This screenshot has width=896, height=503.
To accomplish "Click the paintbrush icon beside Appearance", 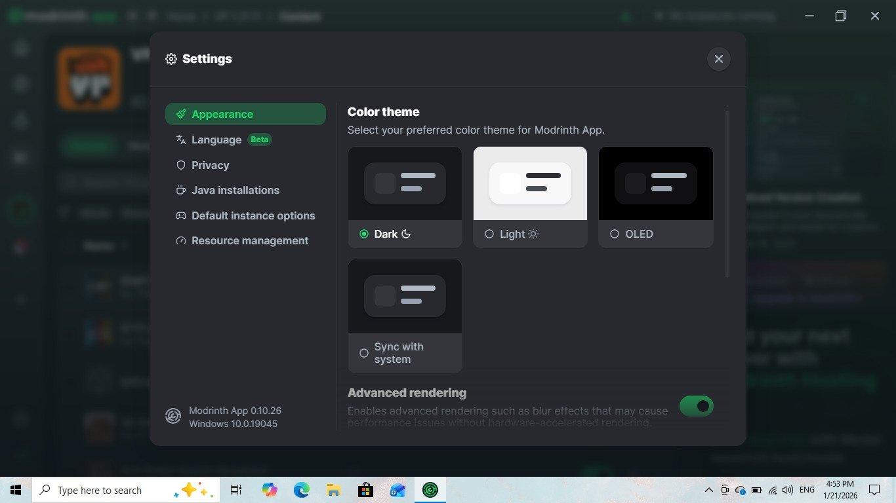I will click(x=181, y=114).
